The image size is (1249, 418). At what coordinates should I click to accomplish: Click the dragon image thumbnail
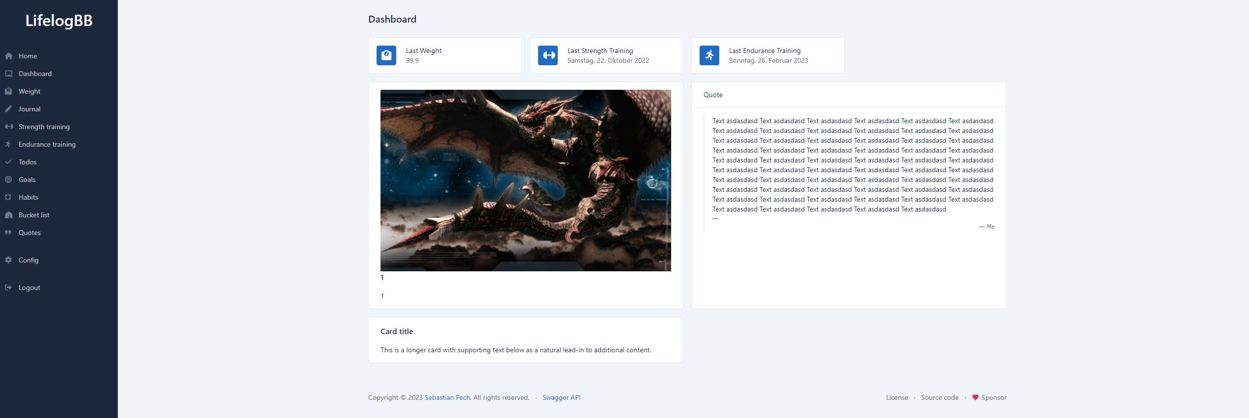pyautogui.click(x=525, y=180)
